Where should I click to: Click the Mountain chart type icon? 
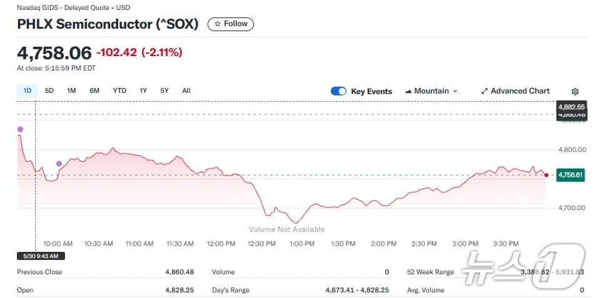(x=408, y=91)
